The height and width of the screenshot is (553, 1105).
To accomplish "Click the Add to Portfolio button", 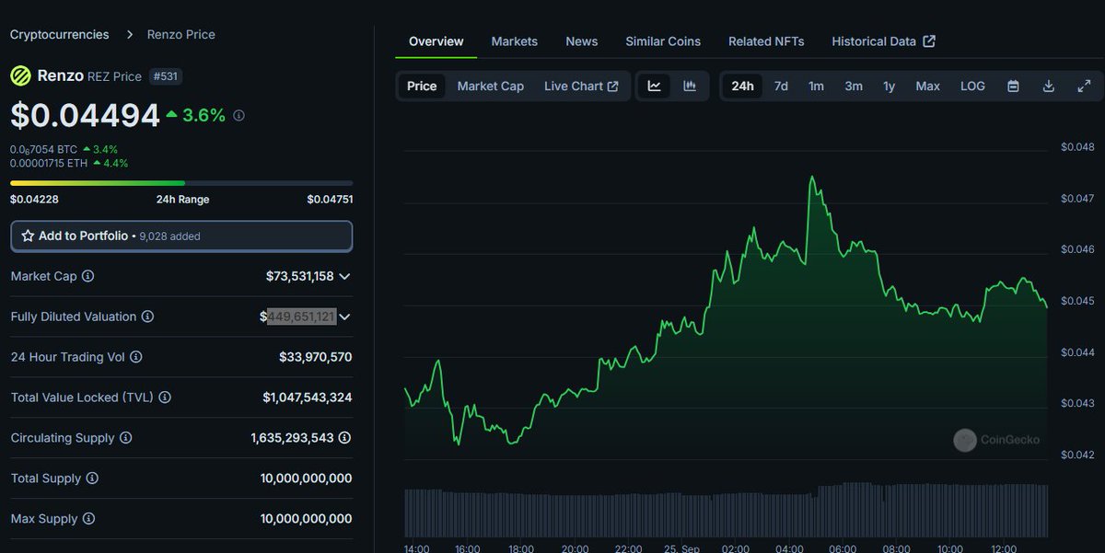I will [x=181, y=236].
